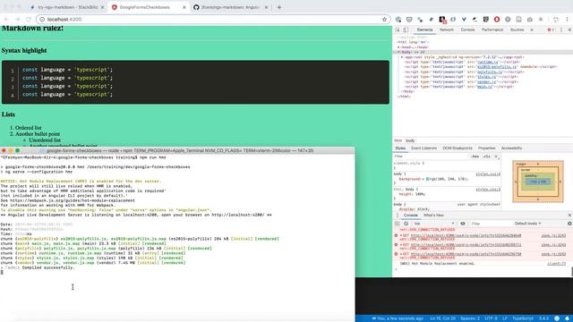Open console settings gear

(569, 224)
